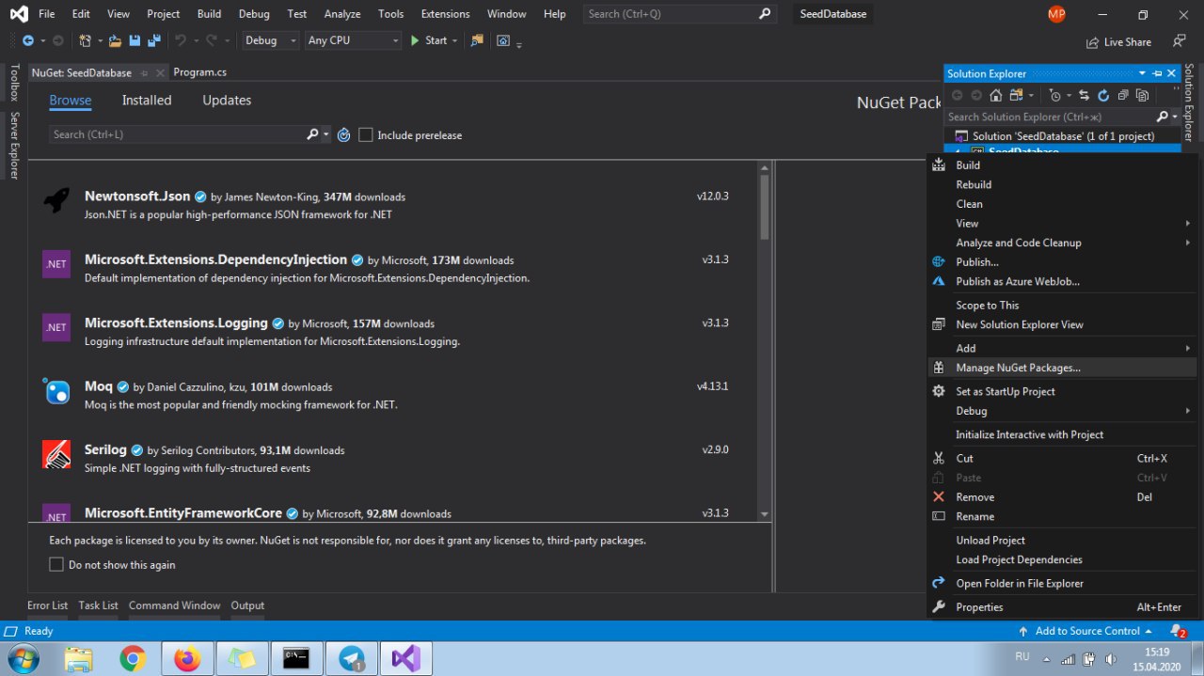Image resolution: width=1204 pixels, height=676 pixels.
Task: Click the notifications bell in status bar
Action: pyautogui.click(x=1178, y=631)
